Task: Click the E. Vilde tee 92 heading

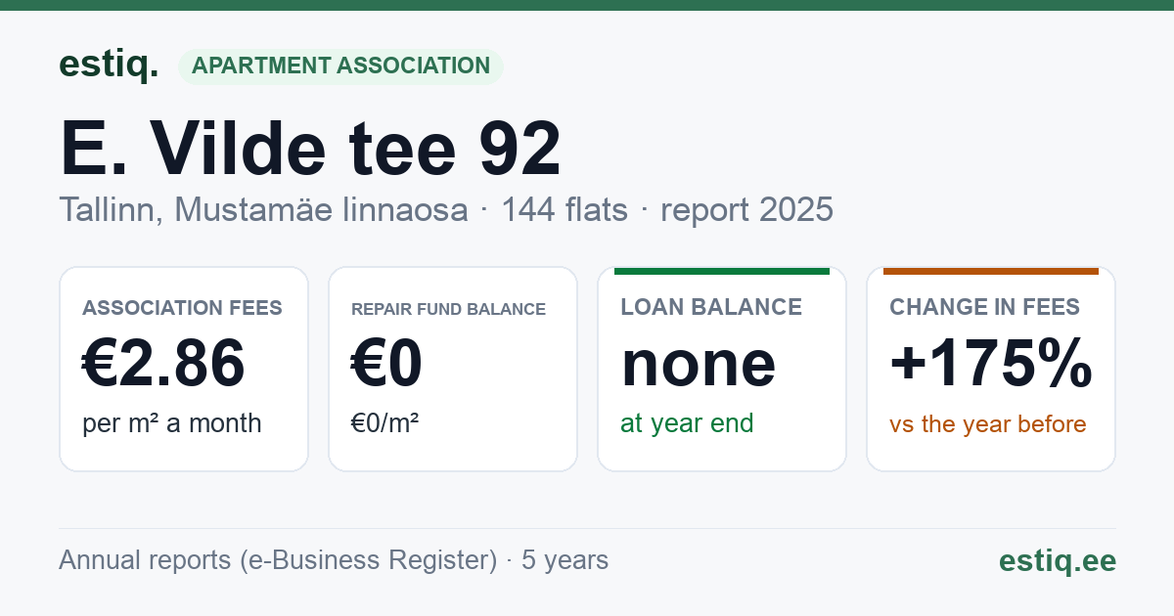Action: pyautogui.click(x=311, y=149)
